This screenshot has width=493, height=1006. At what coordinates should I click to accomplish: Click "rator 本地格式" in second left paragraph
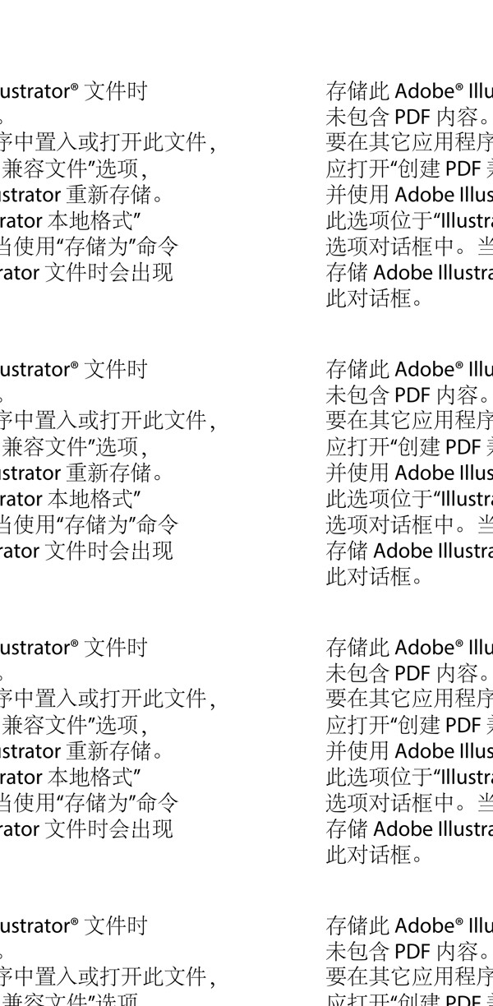tap(72, 498)
